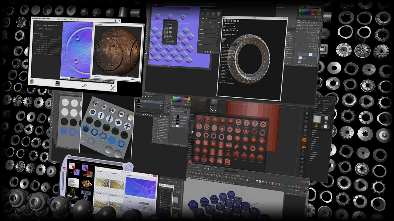This screenshot has height=221, width=394.
Task: Click the Save floppy disk icon in CrazyBump
Action: tap(58, 83)
